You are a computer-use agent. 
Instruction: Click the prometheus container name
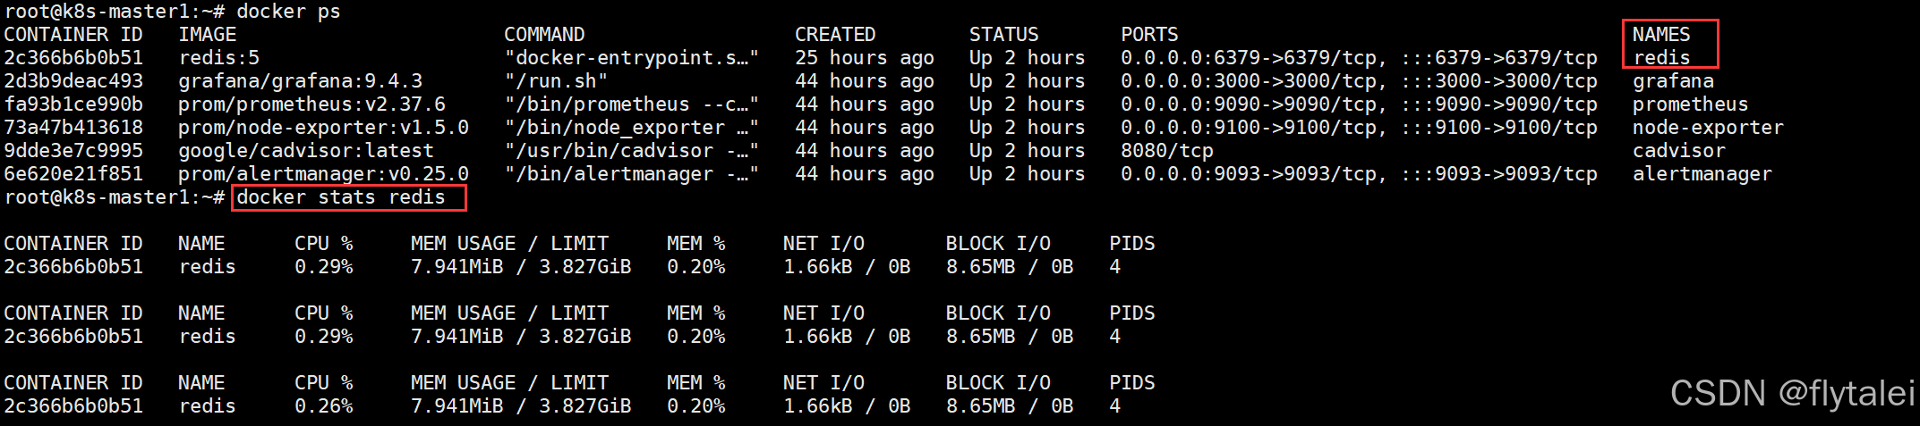(x=1690, y=104)
